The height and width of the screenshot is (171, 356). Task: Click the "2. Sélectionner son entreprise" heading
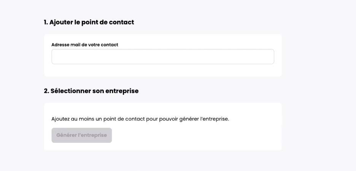(91, 91)
